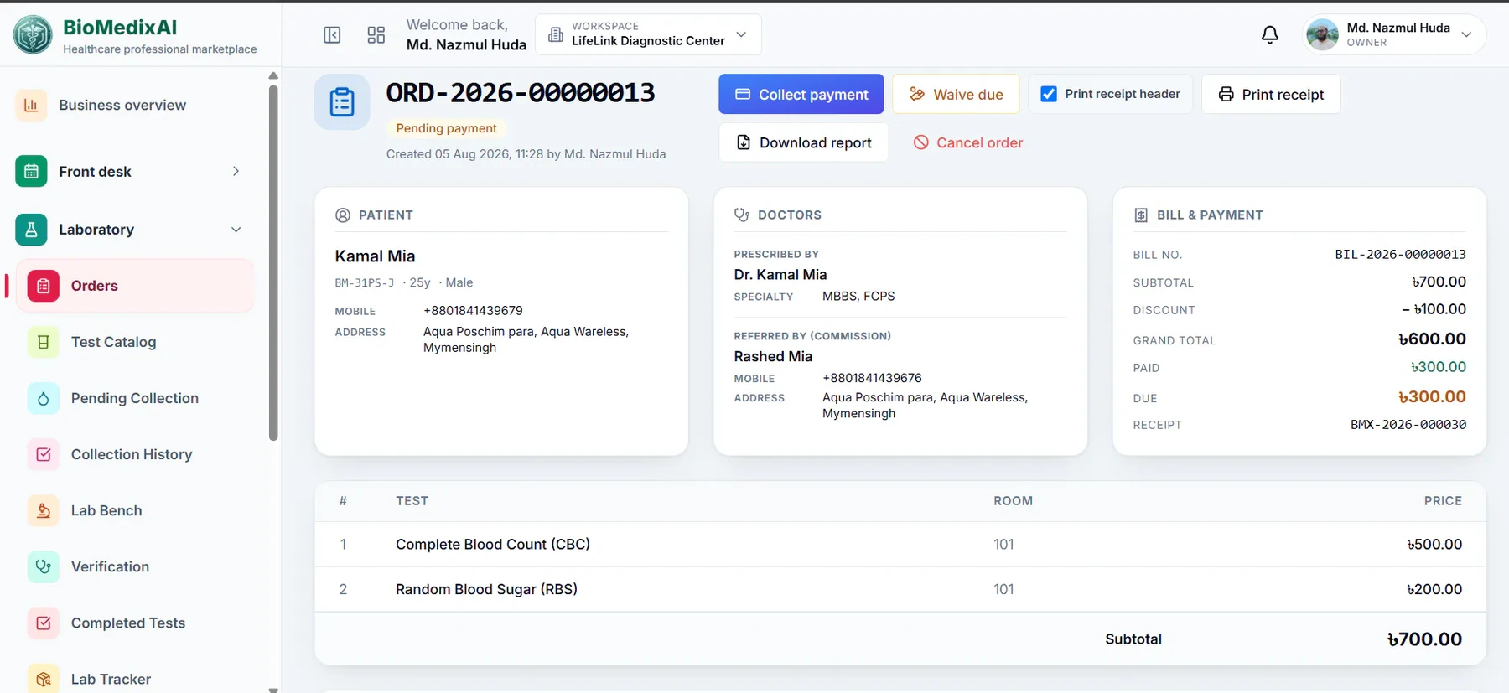Screen dimensions: 1509x693
Task: Open Completed Tests page
Action: pyautogui.click(x=134, y=623)
